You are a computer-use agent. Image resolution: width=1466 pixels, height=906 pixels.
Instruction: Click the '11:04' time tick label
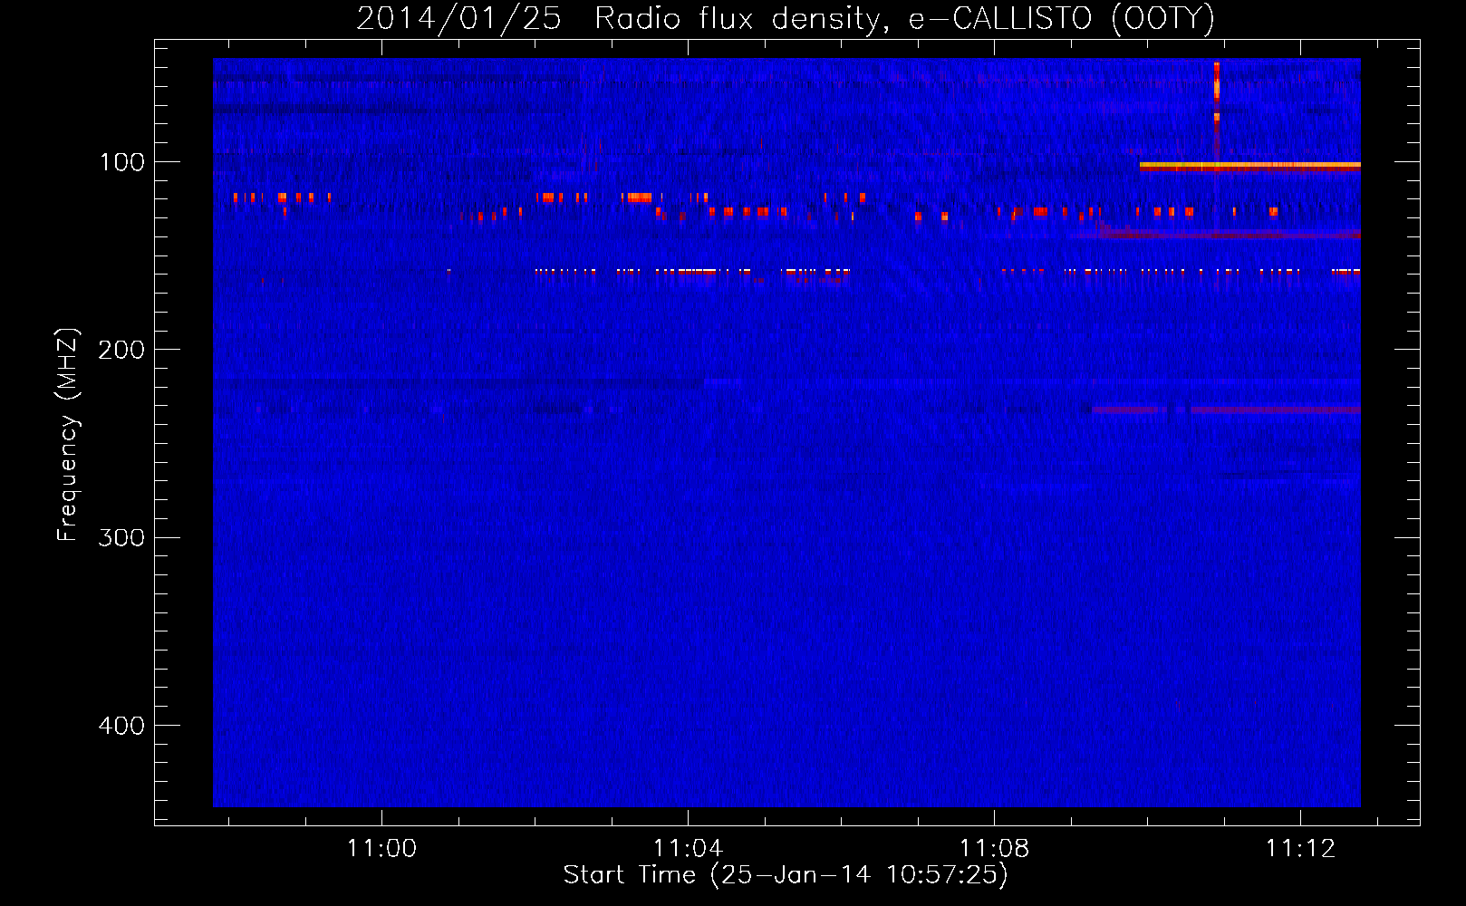coord(689,848)
